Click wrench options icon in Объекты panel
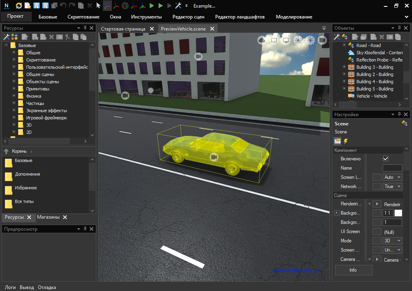412x291 pixels. [x=337, y=37]
